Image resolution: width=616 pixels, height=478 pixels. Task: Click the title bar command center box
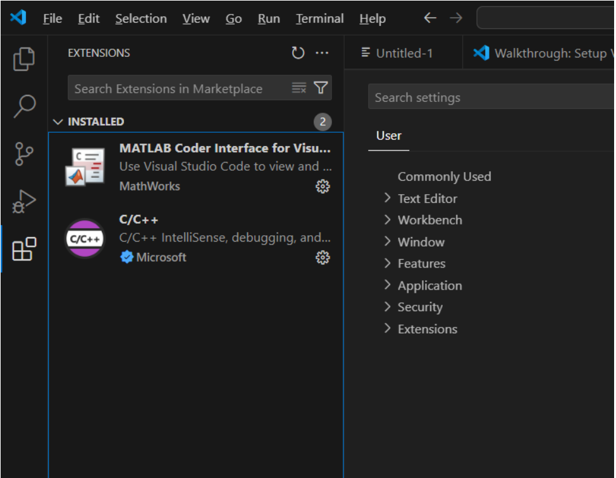[x=546, y=18]
